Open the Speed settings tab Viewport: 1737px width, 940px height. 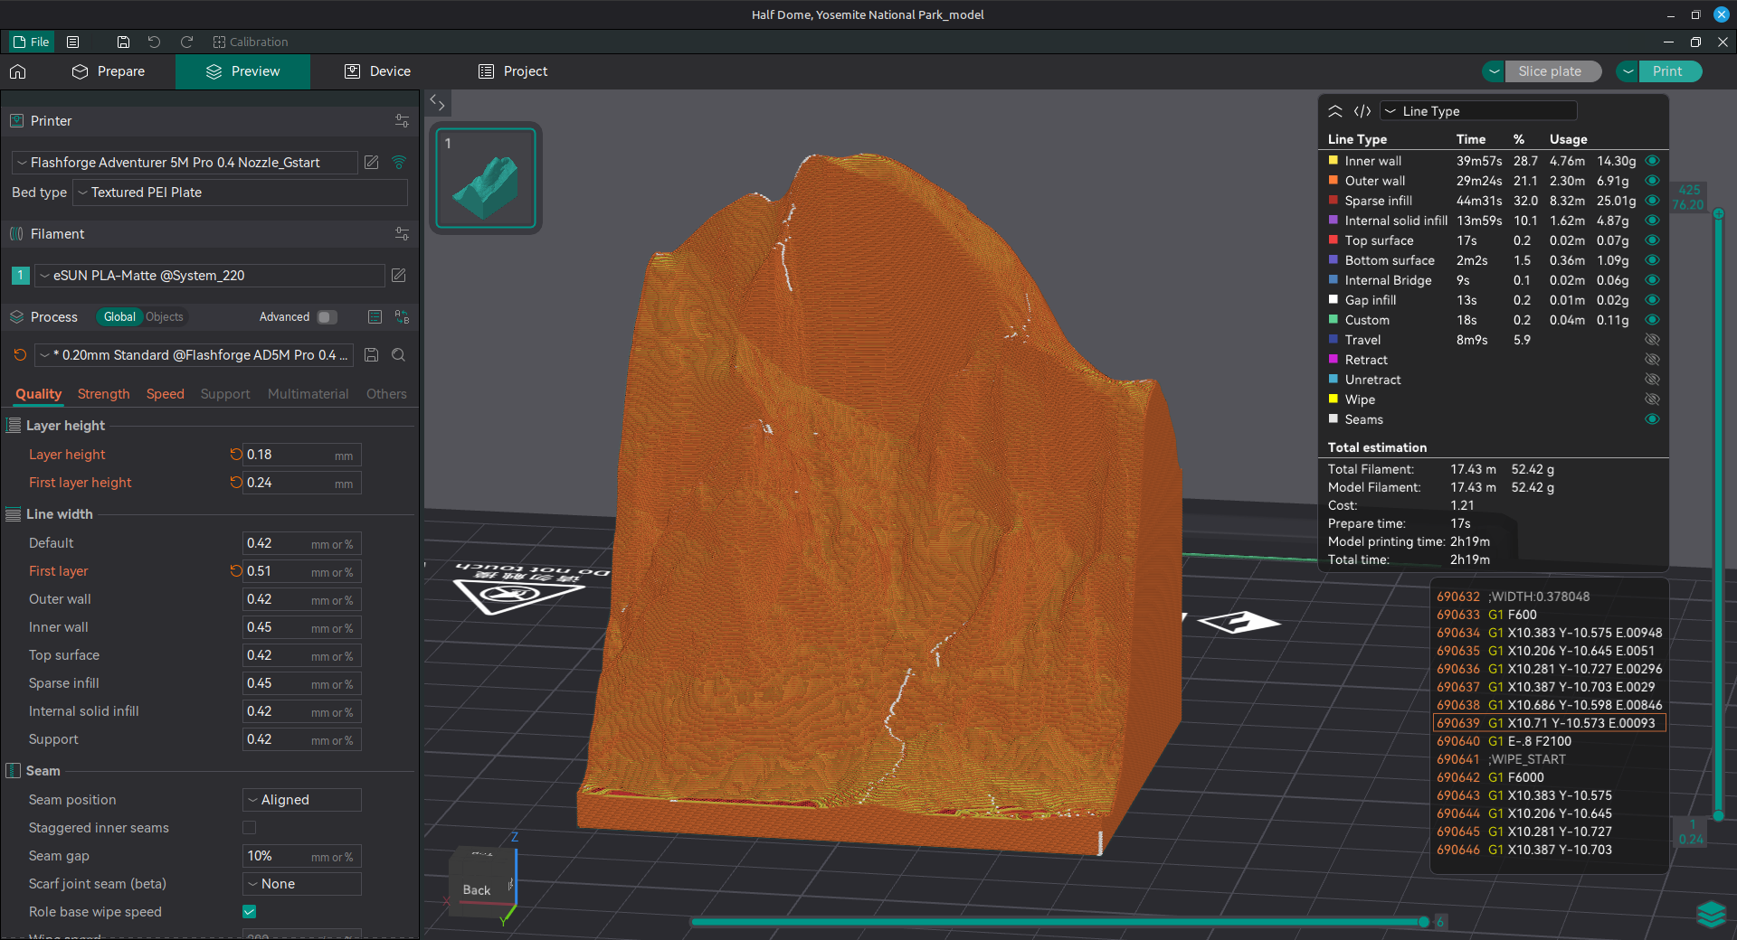coord(166,394)
